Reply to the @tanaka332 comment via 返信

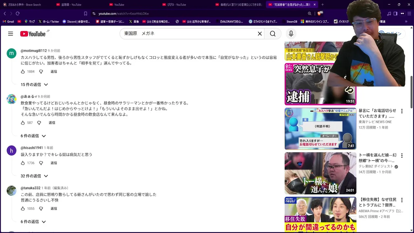(54, 208)
